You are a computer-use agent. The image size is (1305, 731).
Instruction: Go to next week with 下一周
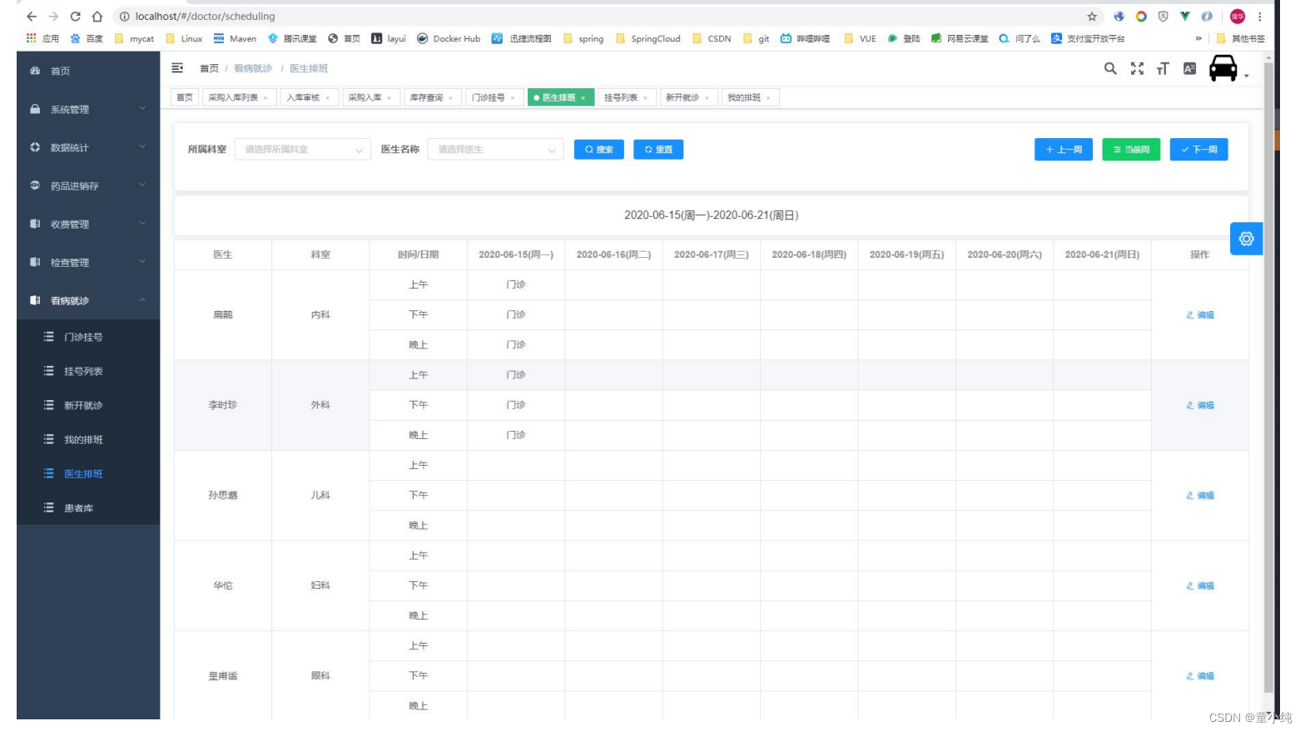click(1199, 150)
